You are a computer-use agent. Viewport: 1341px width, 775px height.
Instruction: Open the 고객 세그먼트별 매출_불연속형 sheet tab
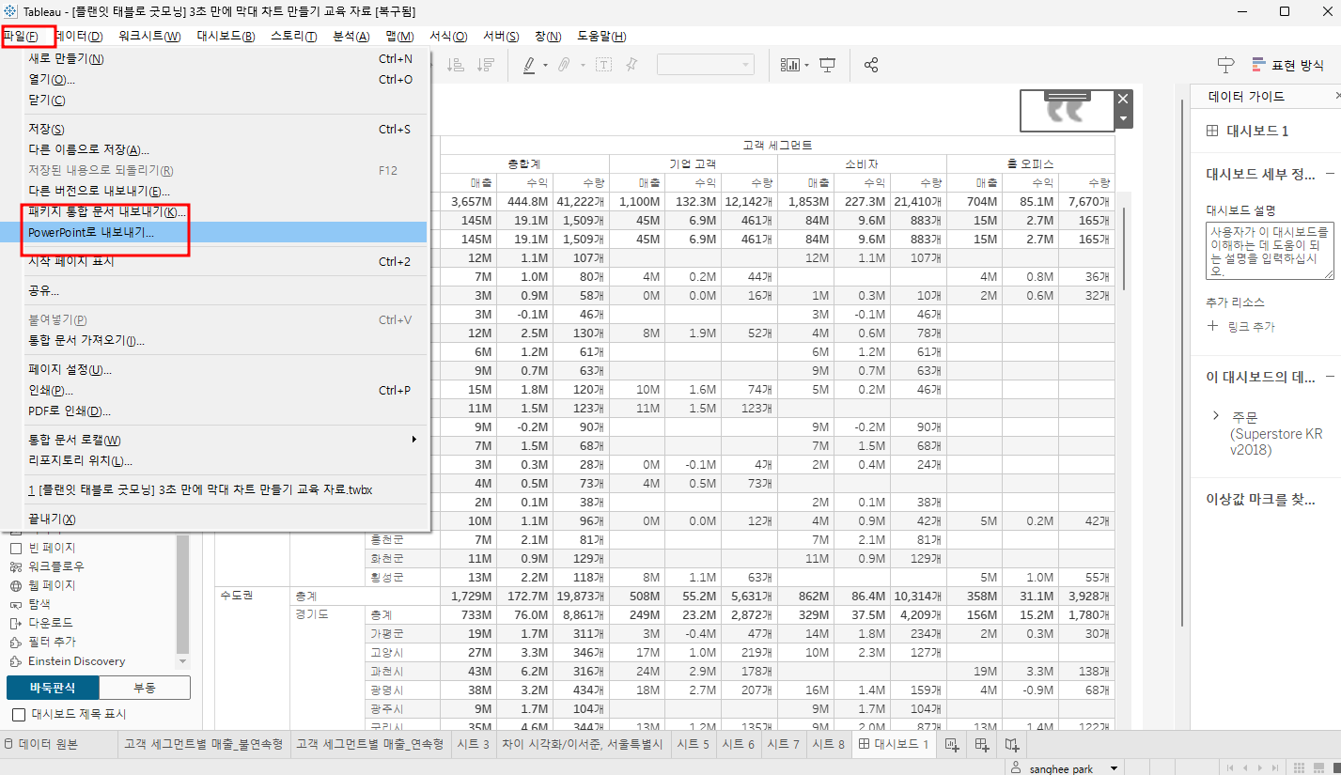(x=205, y=745)
